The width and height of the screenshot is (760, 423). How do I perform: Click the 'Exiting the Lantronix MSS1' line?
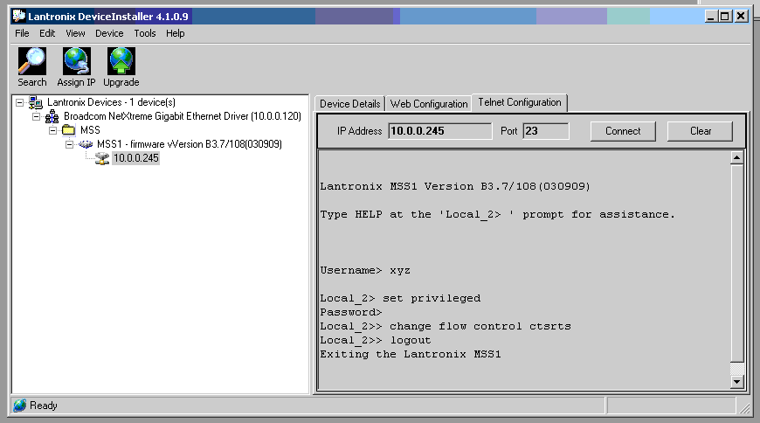pos(411,354)
